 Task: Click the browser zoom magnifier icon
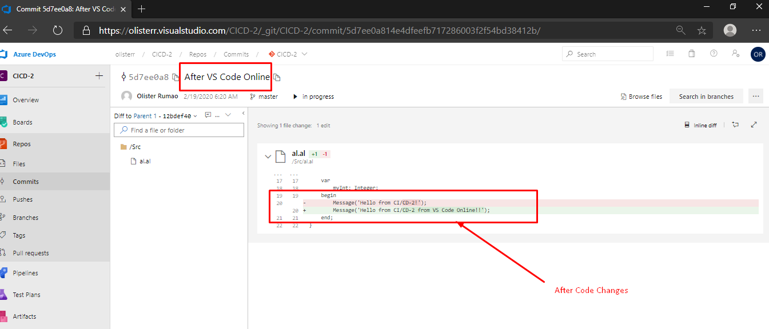680,30
